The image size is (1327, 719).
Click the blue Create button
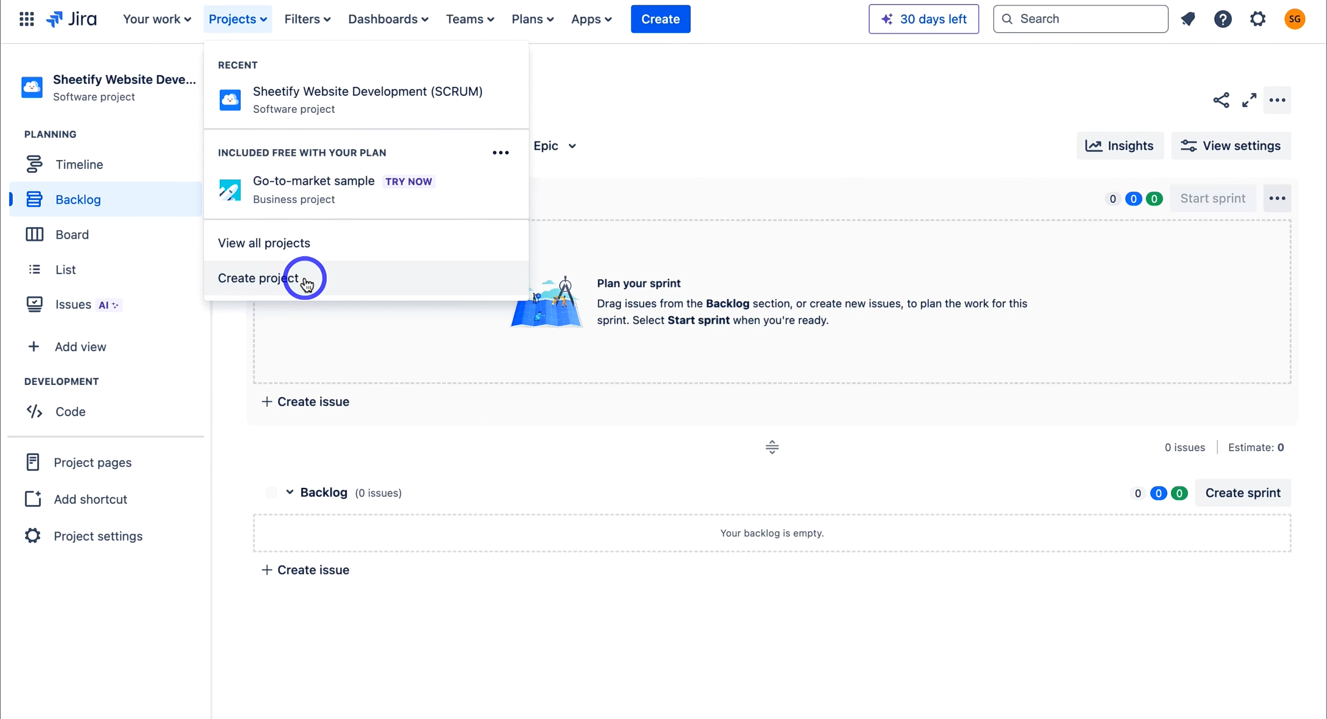click(x=660, y=19)
